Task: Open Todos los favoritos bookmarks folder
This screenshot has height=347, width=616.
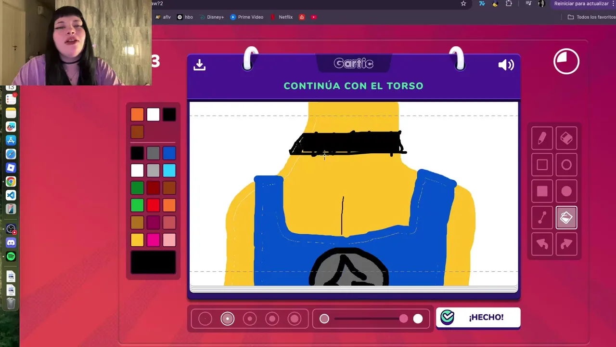Action: click(x=591, y=17)
